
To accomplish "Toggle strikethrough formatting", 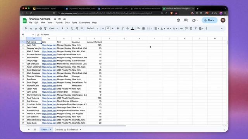I will 127,29.
